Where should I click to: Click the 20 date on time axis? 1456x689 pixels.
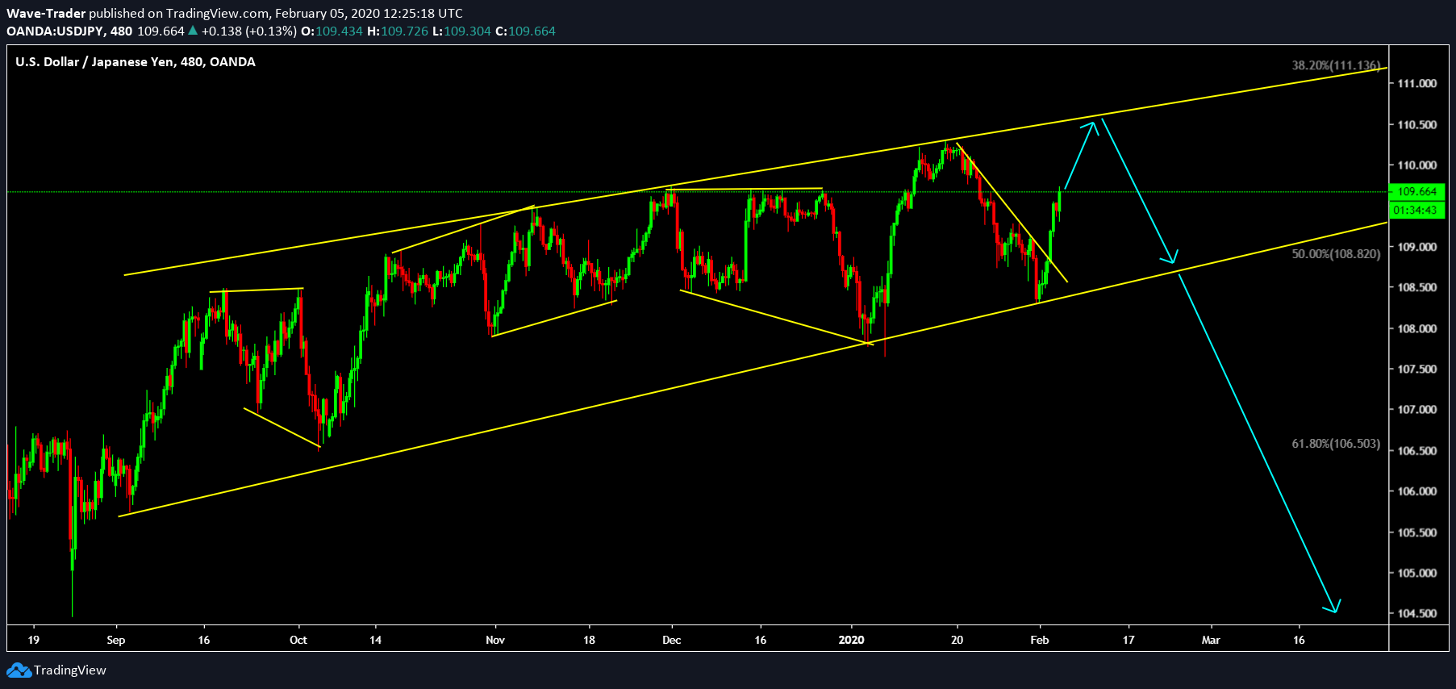tap(957, 640)
